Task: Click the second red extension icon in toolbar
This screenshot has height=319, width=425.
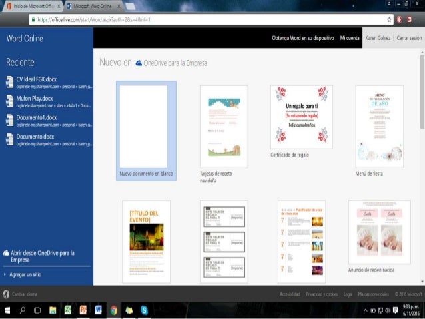Action: pos(409,19)
